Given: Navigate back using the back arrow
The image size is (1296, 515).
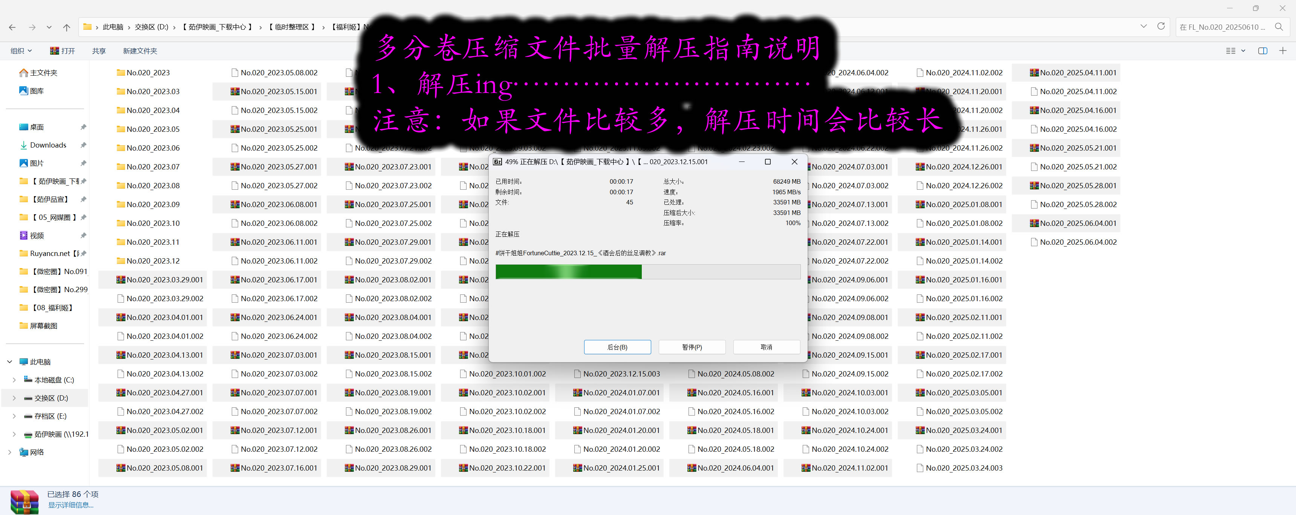Looking at the screenshot, I should pyautogui.click(x=12, y=27).
